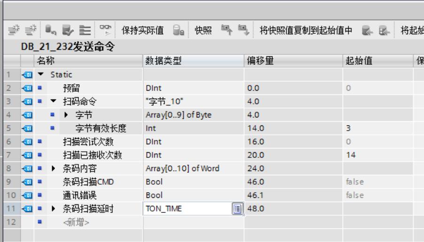Click the monitor all glasses icon
424x242 pixels.
pyautogui.click(x=105, y=30)
